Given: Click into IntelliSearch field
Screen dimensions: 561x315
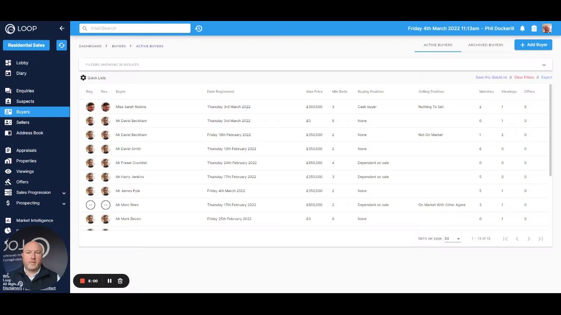Looking at the screenshot, I should click(135, 28).
